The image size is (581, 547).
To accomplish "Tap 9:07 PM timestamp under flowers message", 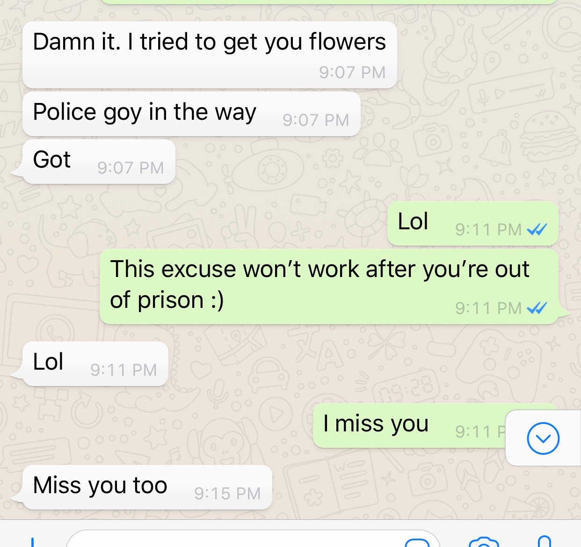I will [x=352, y=73].
